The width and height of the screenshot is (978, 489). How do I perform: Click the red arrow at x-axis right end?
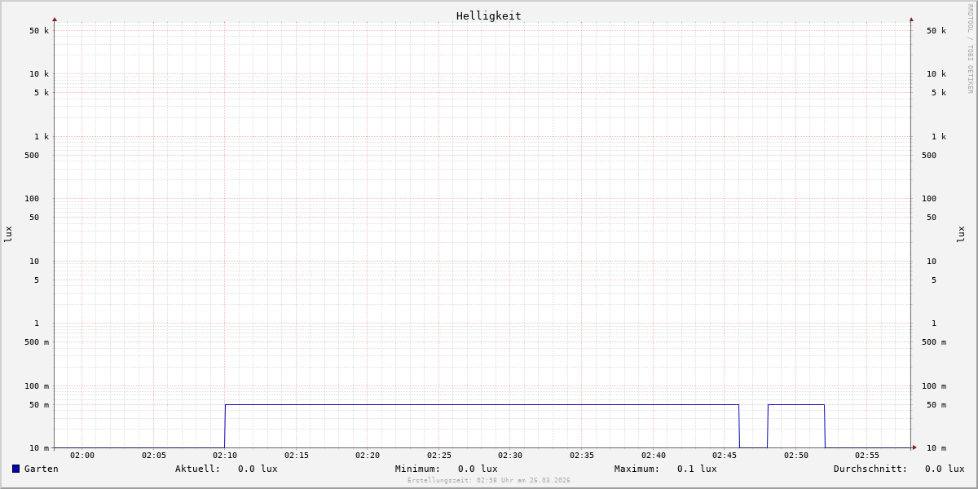(914, 447)
